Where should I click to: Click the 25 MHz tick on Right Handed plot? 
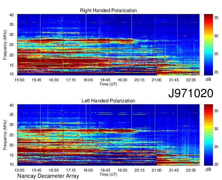pos(11,45)
